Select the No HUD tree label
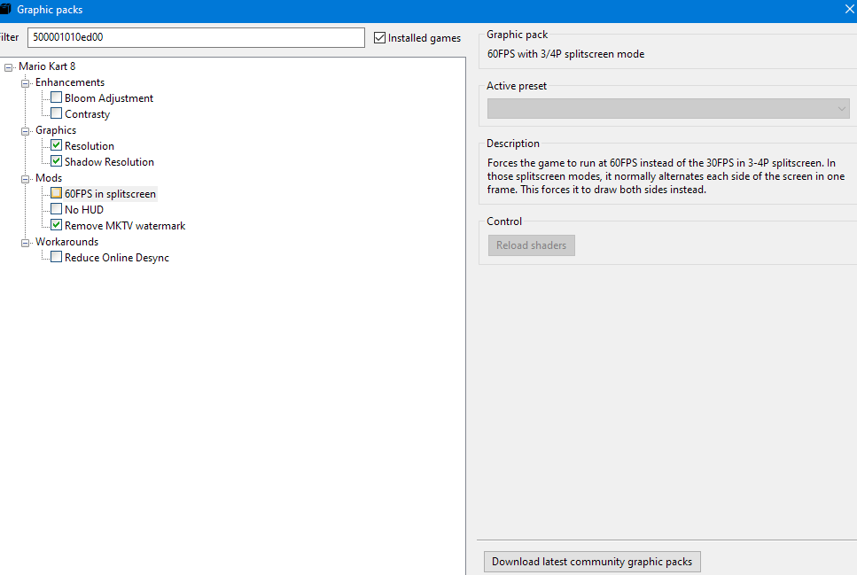 83,210
